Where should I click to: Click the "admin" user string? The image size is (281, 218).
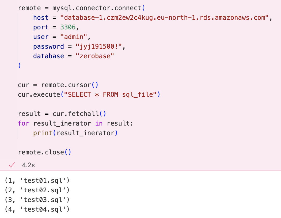pos(74,37)
